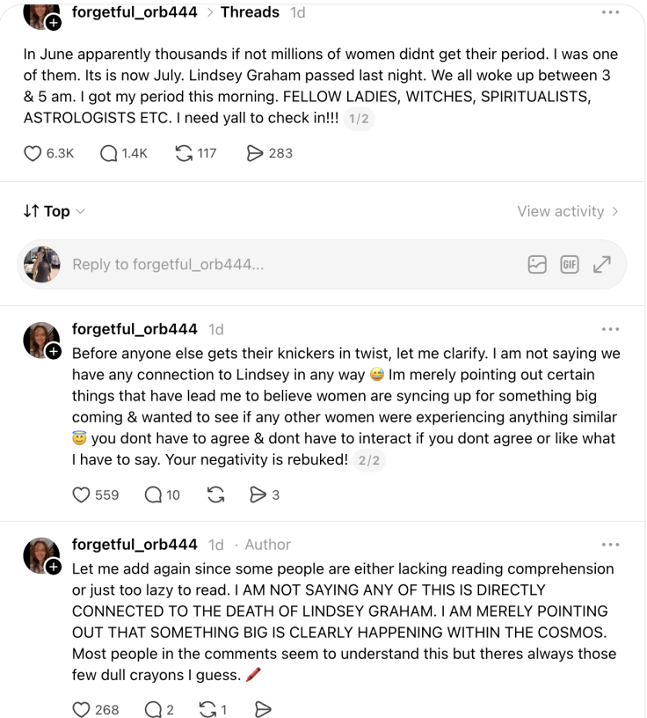Open the Threads topic link in header
647x718 pixels.
coord(250,12)
